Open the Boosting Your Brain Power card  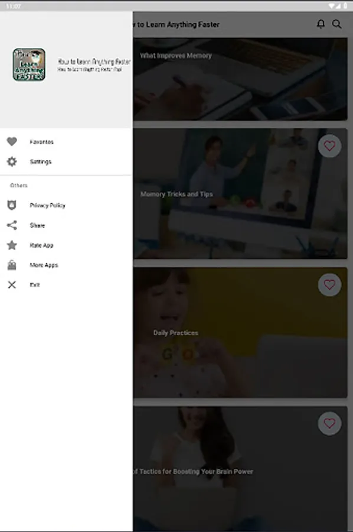click(240, 469)
